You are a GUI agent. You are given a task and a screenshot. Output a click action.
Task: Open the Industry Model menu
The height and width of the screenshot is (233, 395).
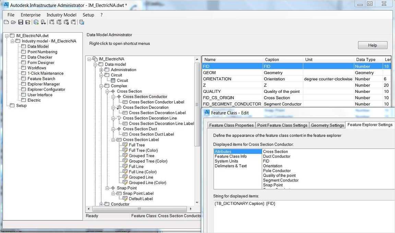(61, 15)
